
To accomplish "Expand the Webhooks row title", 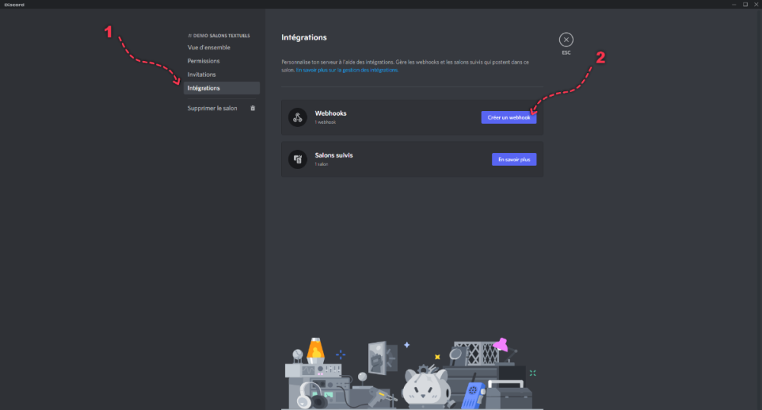I will click(331, 113).
